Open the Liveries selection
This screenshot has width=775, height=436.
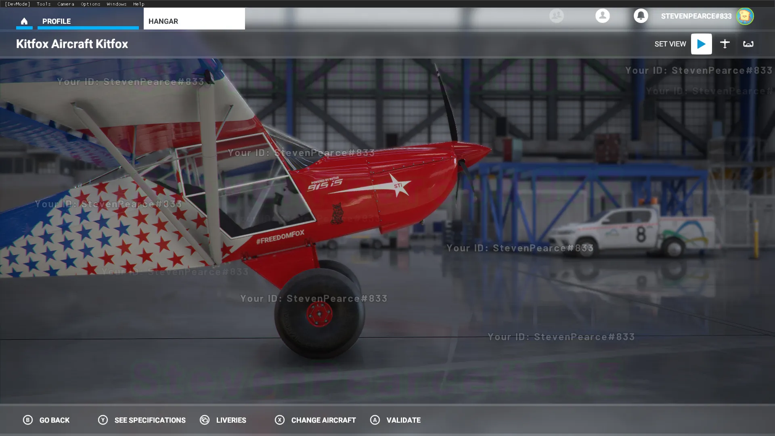click(223, 420)
